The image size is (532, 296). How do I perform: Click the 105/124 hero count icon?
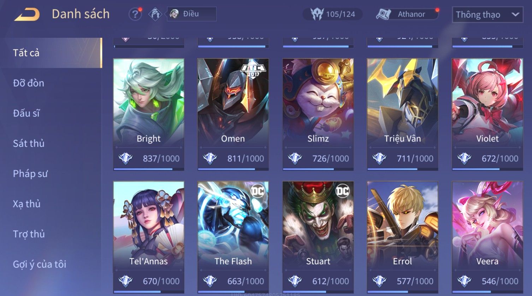(317, 14)
